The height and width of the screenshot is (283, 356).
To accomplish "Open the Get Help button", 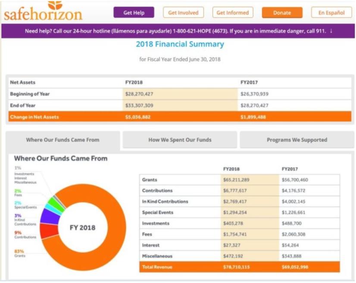I will pos(134,12).
